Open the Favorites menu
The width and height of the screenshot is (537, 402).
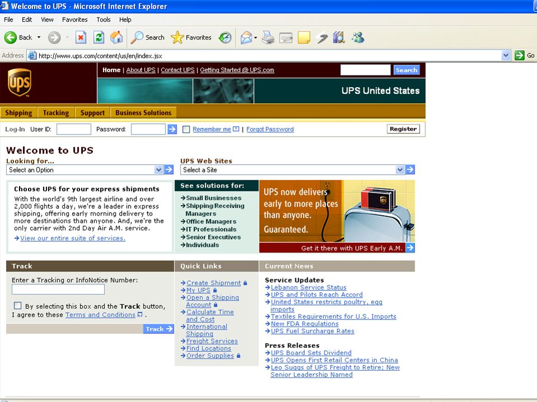(74, 20)
